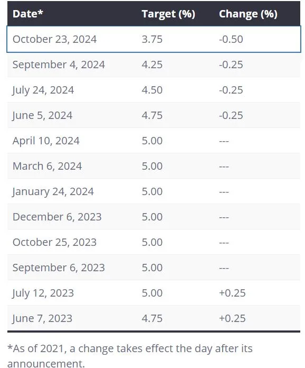Select the June 5, 2024 date
This screenshot has width=305, height=368.
[42, 115]
